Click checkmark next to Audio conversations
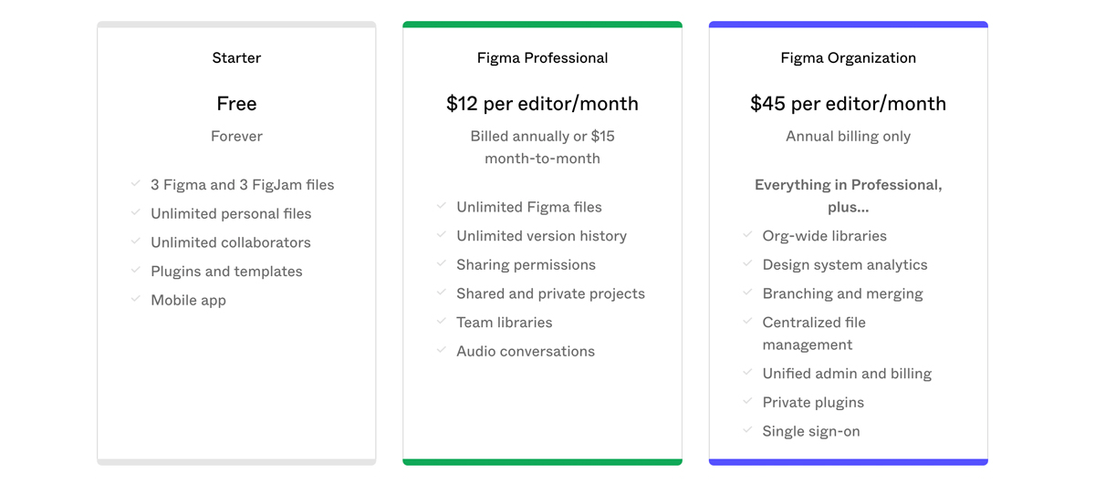1095x483 pixels. (441, 350)
